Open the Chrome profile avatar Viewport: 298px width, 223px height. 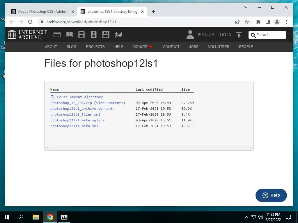pos(277,22)
